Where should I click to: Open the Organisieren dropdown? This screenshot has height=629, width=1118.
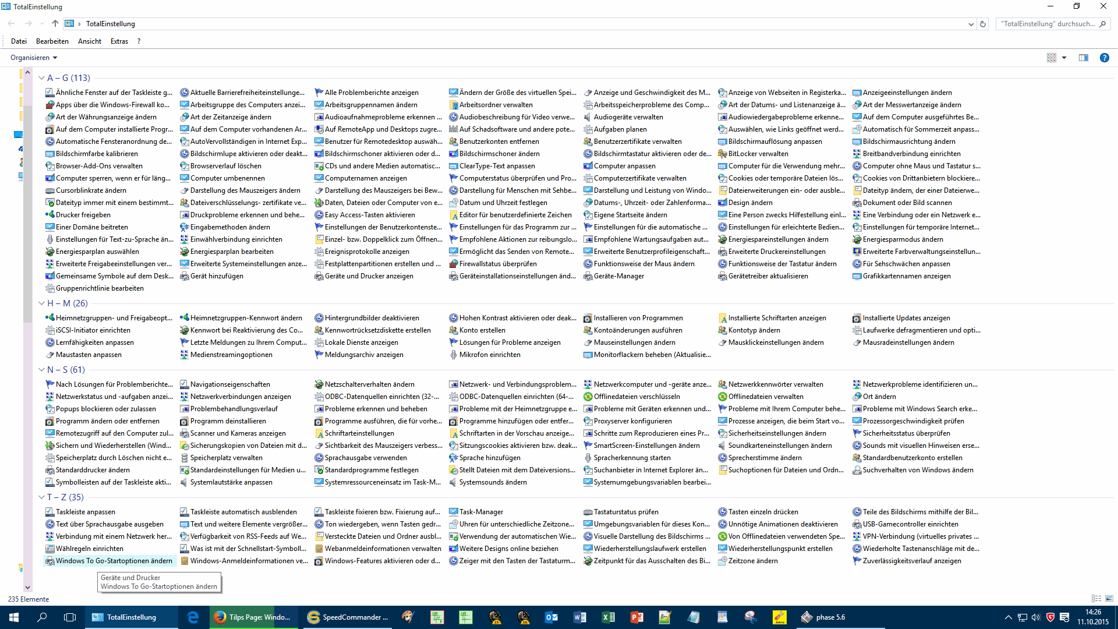click(x=34, y=58)
